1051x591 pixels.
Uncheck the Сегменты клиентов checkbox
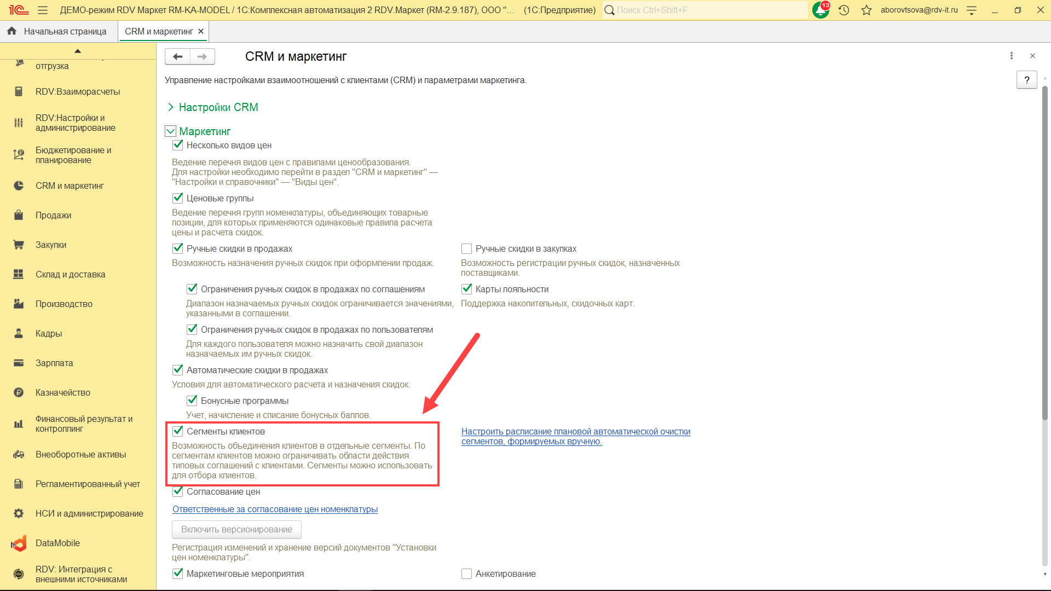[178, 431]
